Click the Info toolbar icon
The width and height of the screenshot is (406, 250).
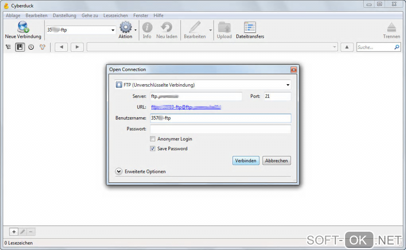[147, 27]
